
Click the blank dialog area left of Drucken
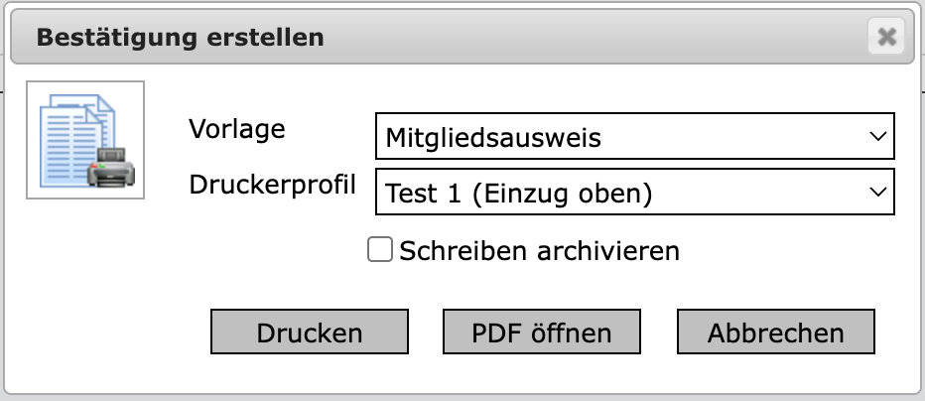pos(109,332)
